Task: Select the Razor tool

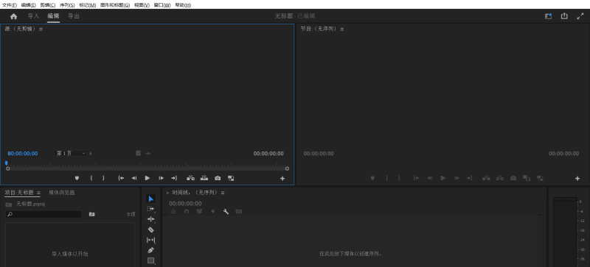Action: [151, 229]
